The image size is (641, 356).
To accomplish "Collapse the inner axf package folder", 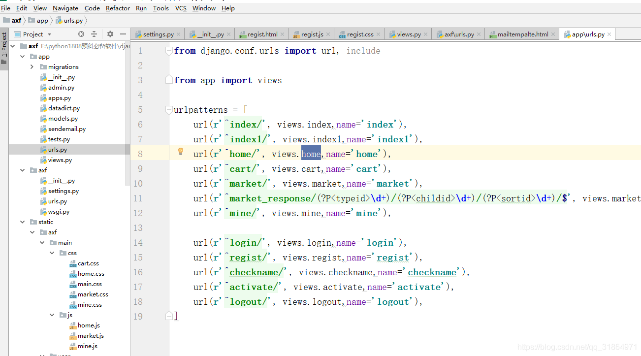I will click(x=23, y=170).
